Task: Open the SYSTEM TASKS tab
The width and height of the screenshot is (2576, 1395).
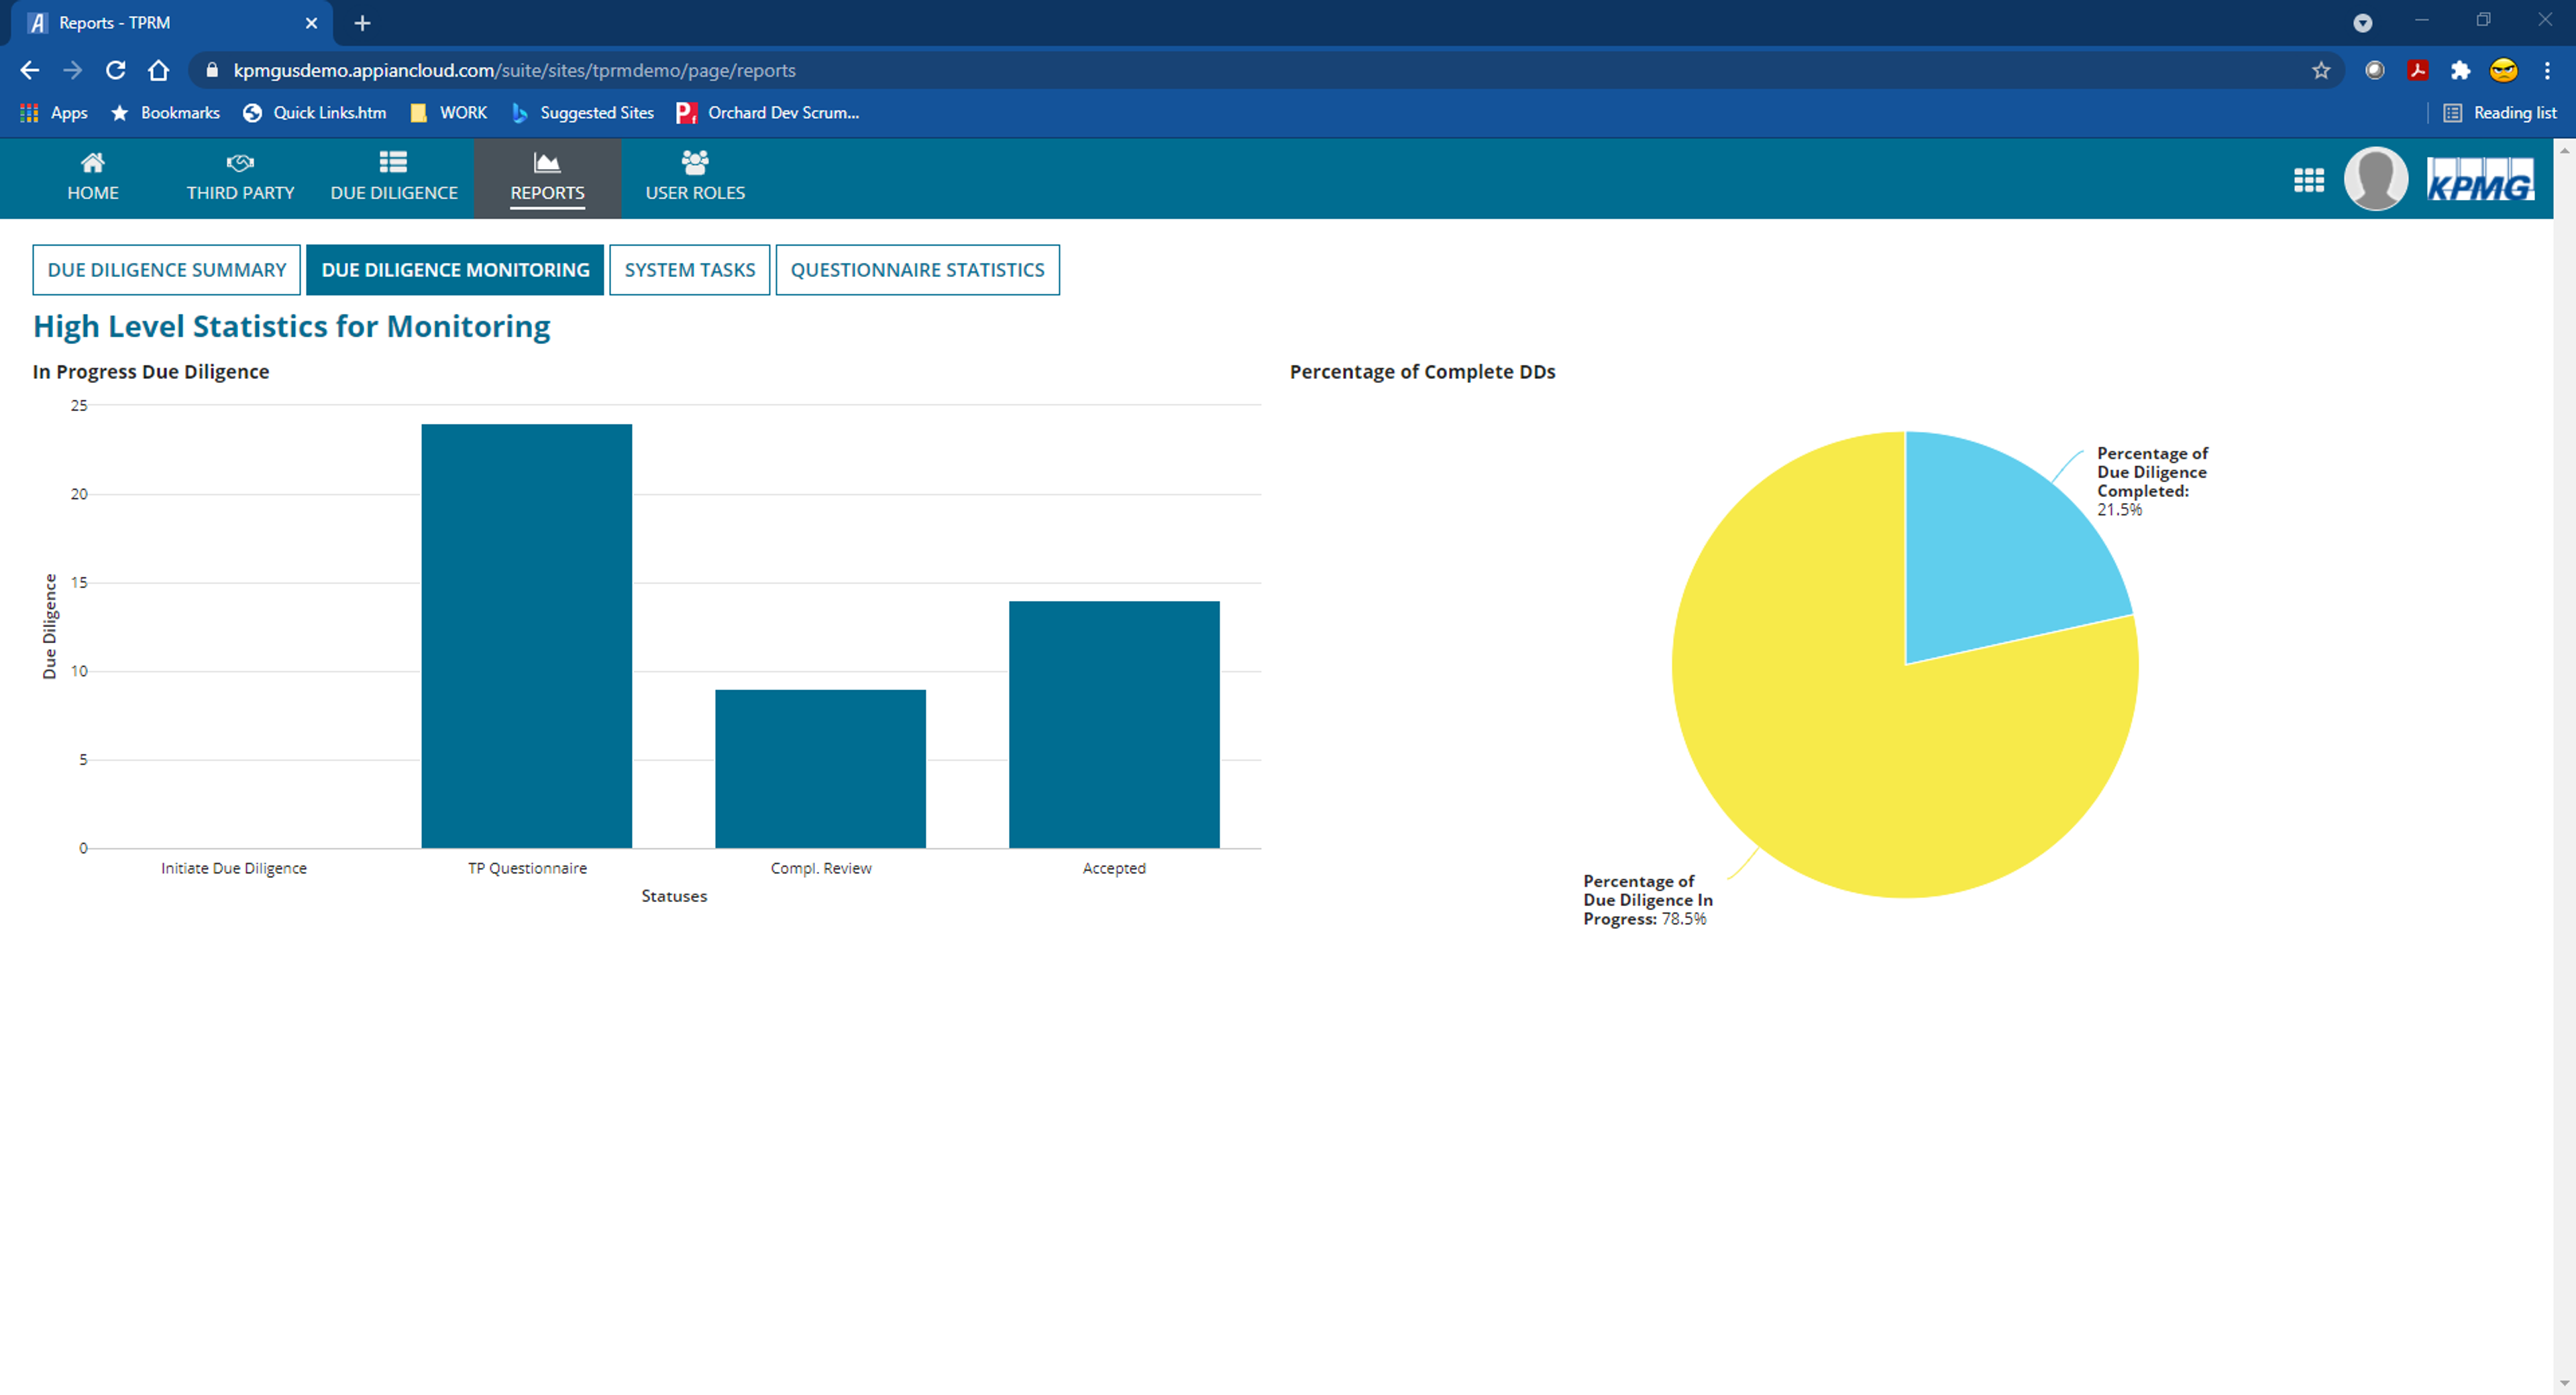Action: point(690,270)
